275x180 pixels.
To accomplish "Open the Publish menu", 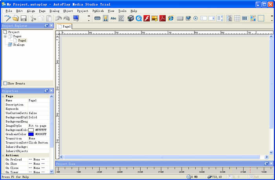I will point(98,11).
